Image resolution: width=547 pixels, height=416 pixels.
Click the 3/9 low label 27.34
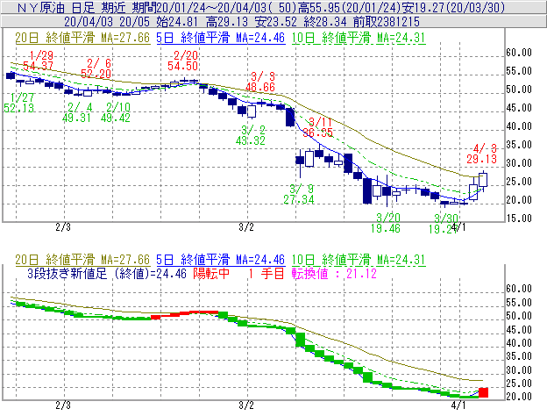(299, 194)
